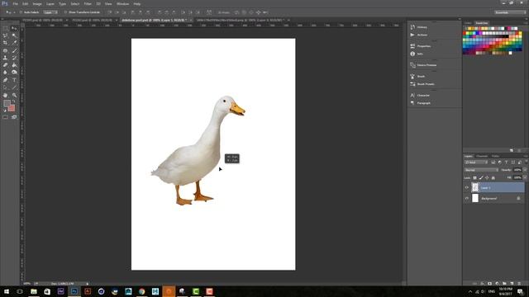Select the Clone Stamp tool
The height and width of the screenshot is (297, 529).
5,58
